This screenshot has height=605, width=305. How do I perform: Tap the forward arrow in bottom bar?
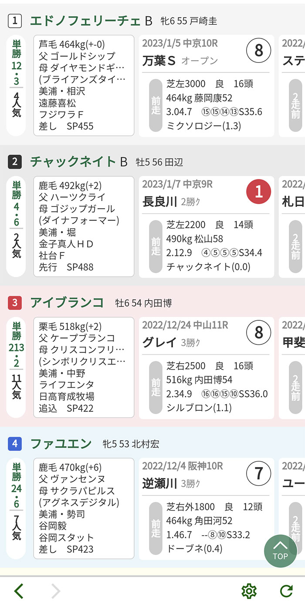[x=55, y=591]
